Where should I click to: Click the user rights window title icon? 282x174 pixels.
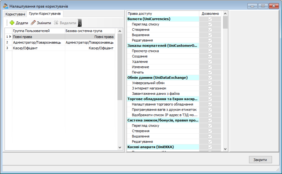coord(6,6)
